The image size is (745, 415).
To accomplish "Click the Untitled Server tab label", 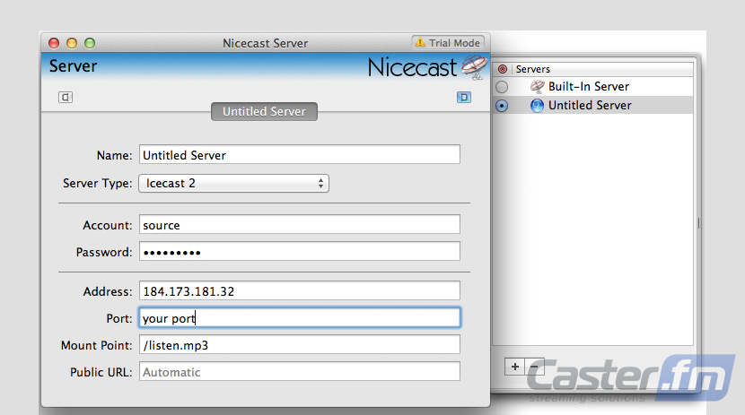I will pyautogui.click(x=264, y=111).
